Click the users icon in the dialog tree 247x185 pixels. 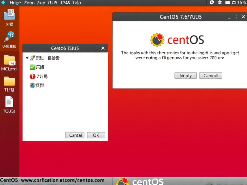point(32,57)
